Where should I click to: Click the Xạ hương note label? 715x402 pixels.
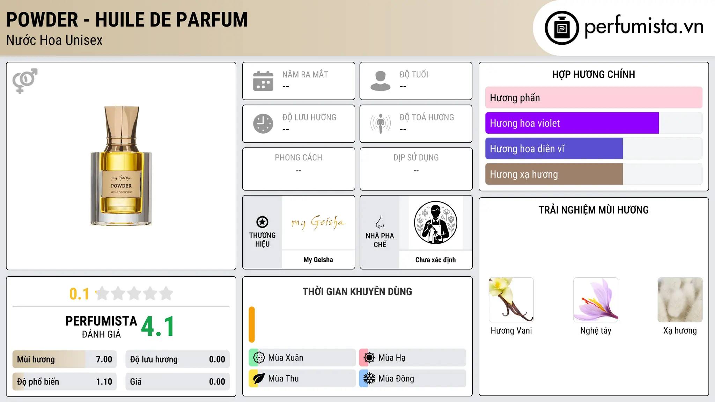(680, 330)
